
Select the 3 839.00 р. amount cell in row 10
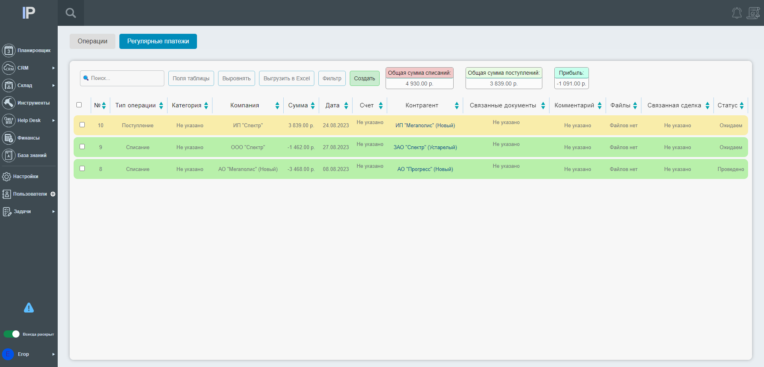pos(301,126)
